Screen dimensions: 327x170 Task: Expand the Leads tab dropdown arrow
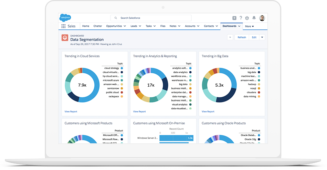[x=140, y=26]
